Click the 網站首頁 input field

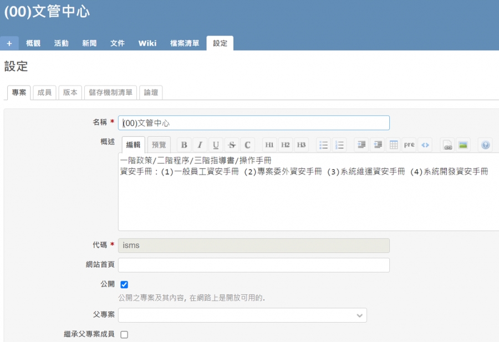[253, 265]
